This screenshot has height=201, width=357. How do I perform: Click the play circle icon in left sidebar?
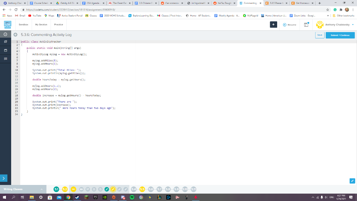click(x=5, y=34)
